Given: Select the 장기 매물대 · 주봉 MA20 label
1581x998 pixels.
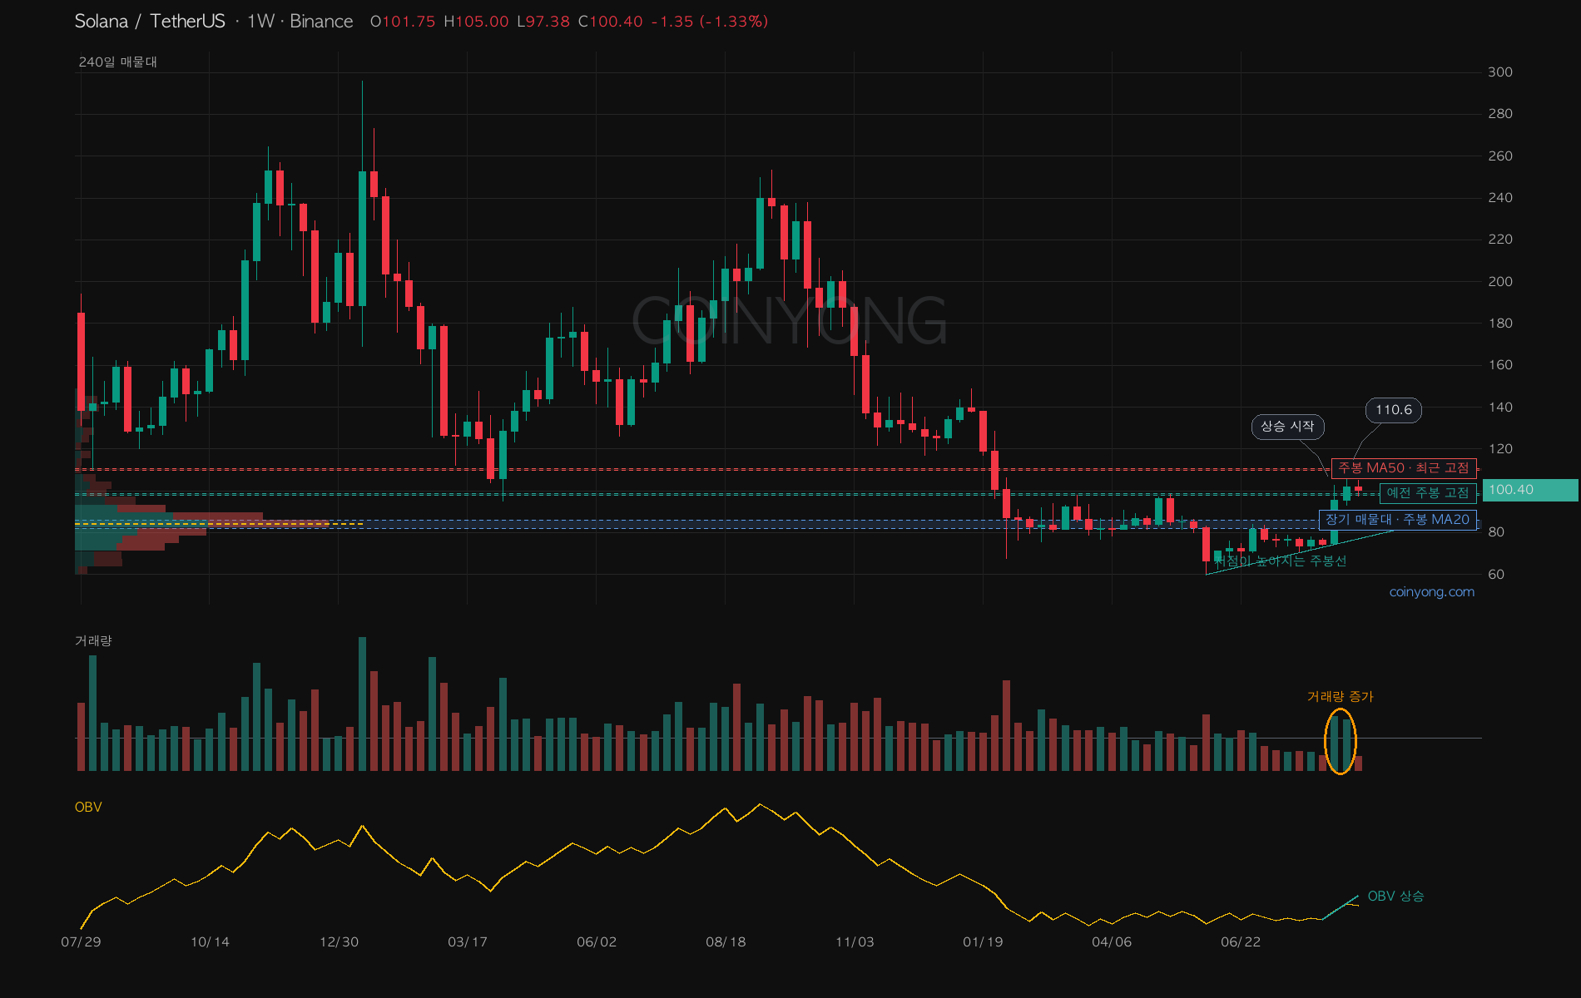Looking at the screenshot, I should [x=1398, y=520].
